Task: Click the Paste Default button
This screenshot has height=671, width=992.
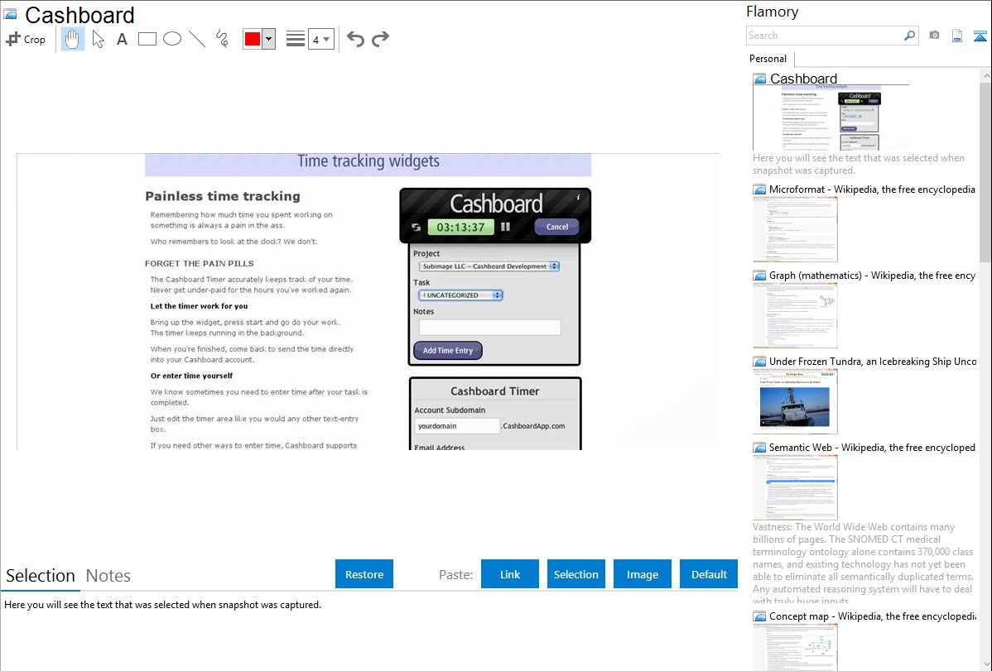Action: click(x=709, y=574)
